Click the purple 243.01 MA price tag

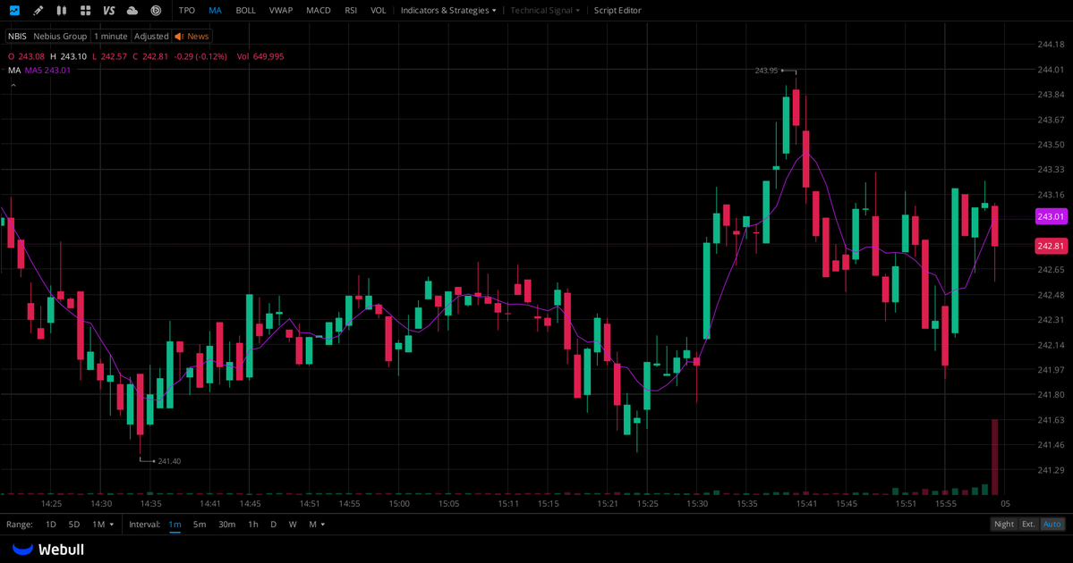[x=1052, y=216]
